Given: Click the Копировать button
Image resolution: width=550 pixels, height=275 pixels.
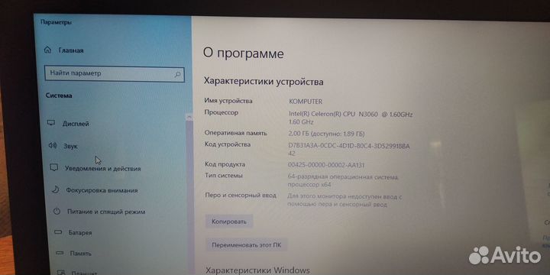Looking at the screenshot, I should [229, 222].
